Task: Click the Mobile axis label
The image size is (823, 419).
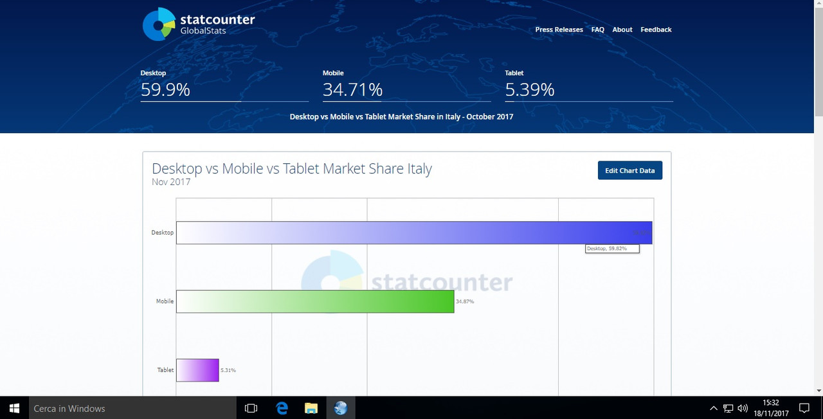Action: pyautogui.click(x=165, y=301)
